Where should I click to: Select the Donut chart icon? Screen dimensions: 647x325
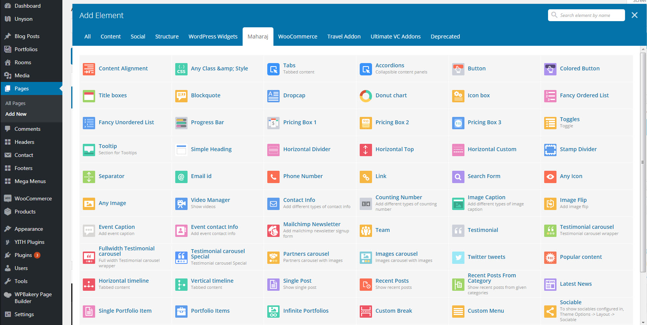[x=365, y=96]
